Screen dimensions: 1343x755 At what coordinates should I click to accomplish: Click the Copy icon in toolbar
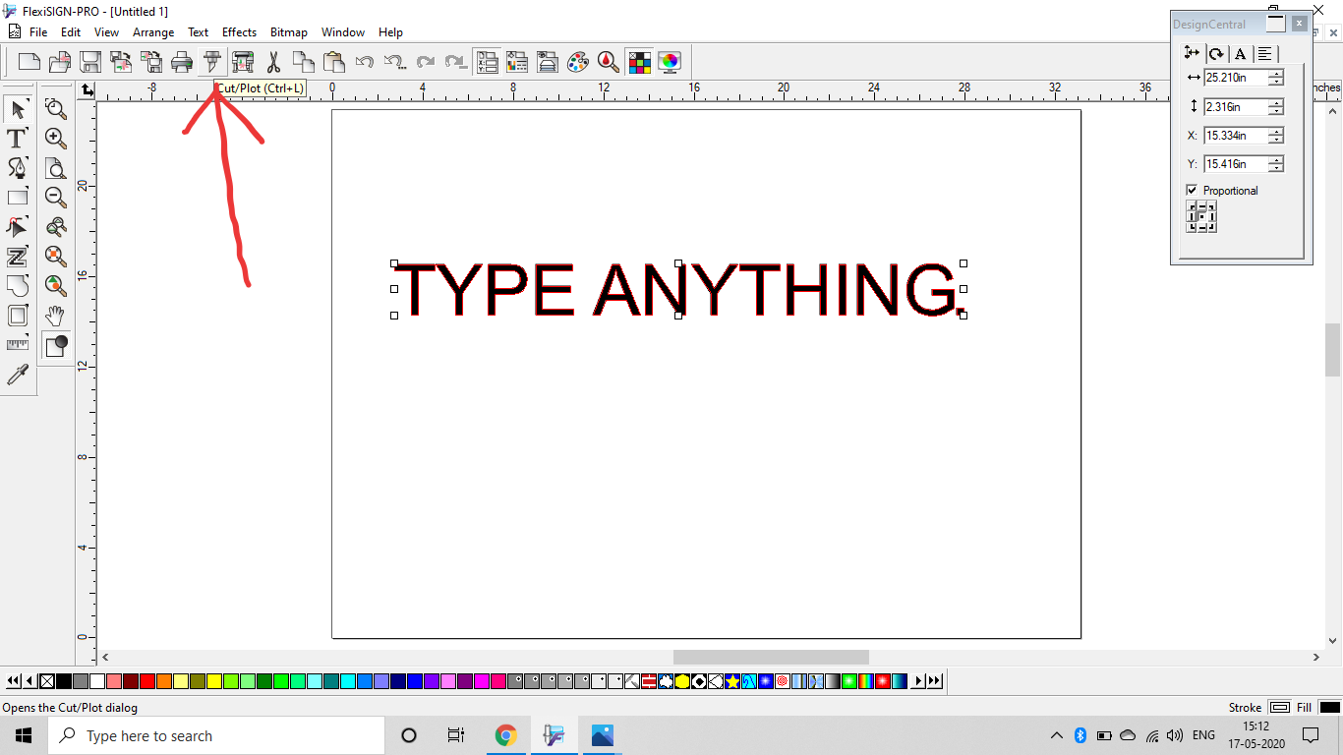pyautogui.click(x=304, y=62)
